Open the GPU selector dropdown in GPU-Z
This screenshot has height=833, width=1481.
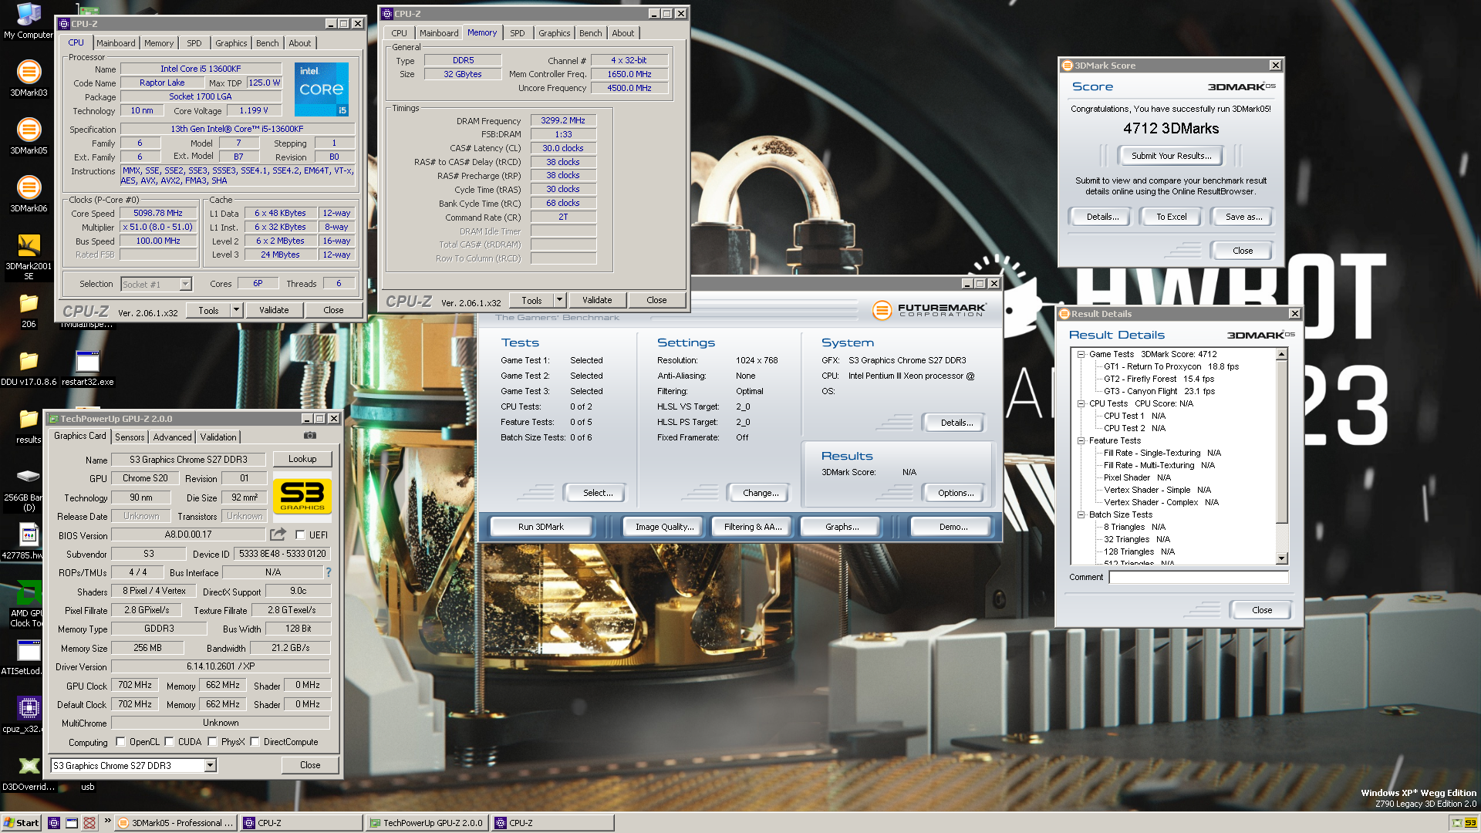click(210, 765)
